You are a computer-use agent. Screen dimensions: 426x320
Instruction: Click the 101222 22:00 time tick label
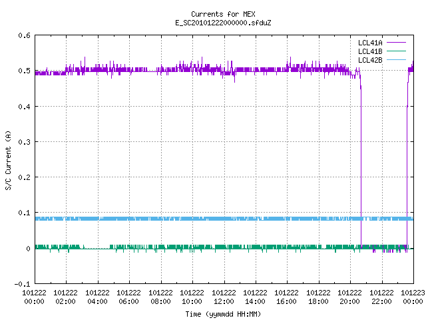pyautogui.click(x=381, y=297)
